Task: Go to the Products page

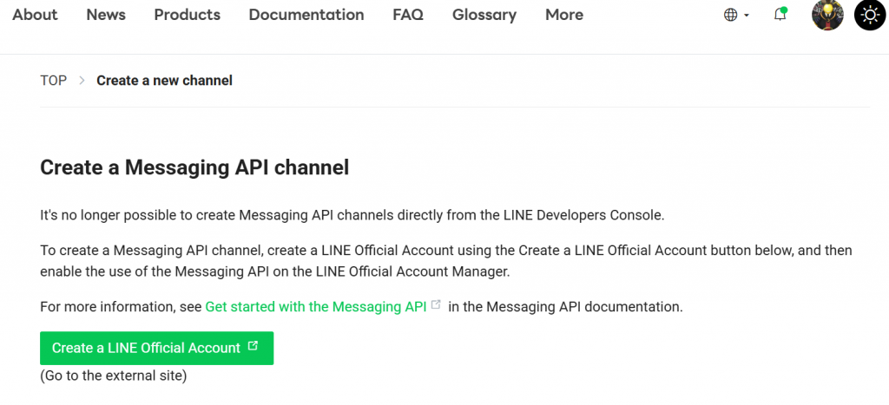Action: [188, 15]
